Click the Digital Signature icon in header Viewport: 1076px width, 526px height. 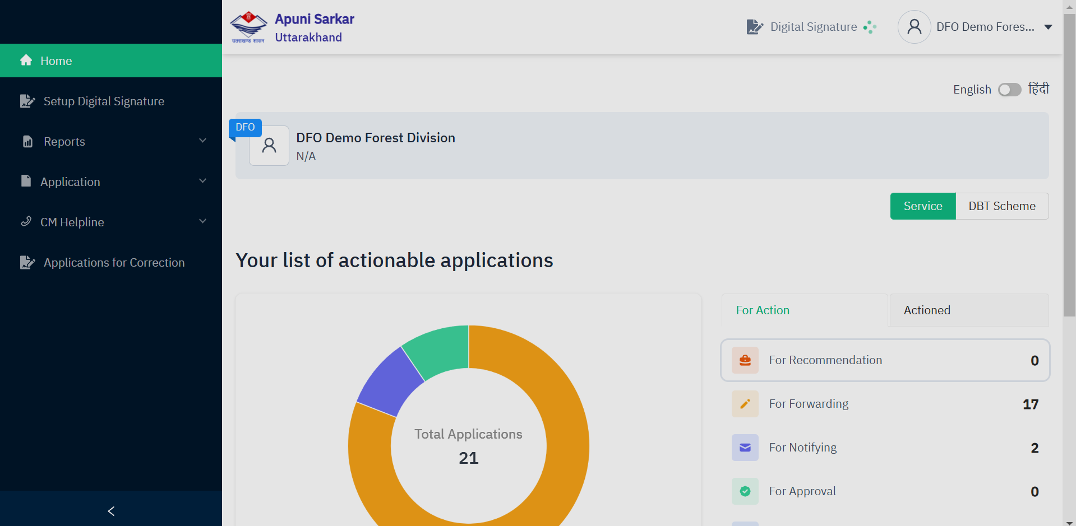[x=755, y=27]
